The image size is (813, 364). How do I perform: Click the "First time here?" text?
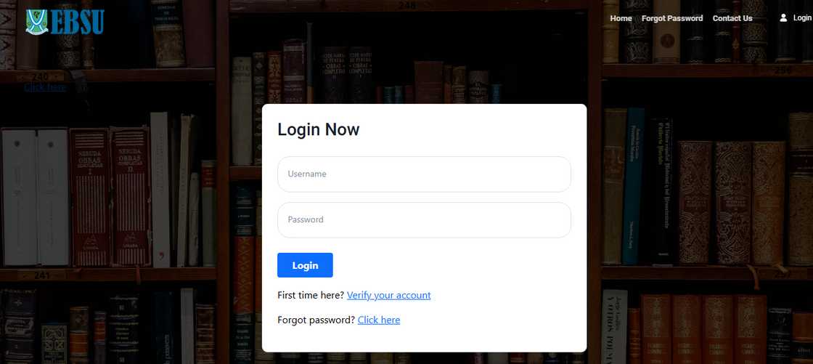[x=311, y=295]
